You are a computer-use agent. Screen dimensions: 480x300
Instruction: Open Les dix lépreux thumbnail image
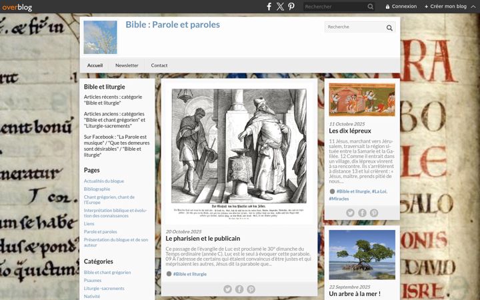pyautogui.click(x=362, y=100)
